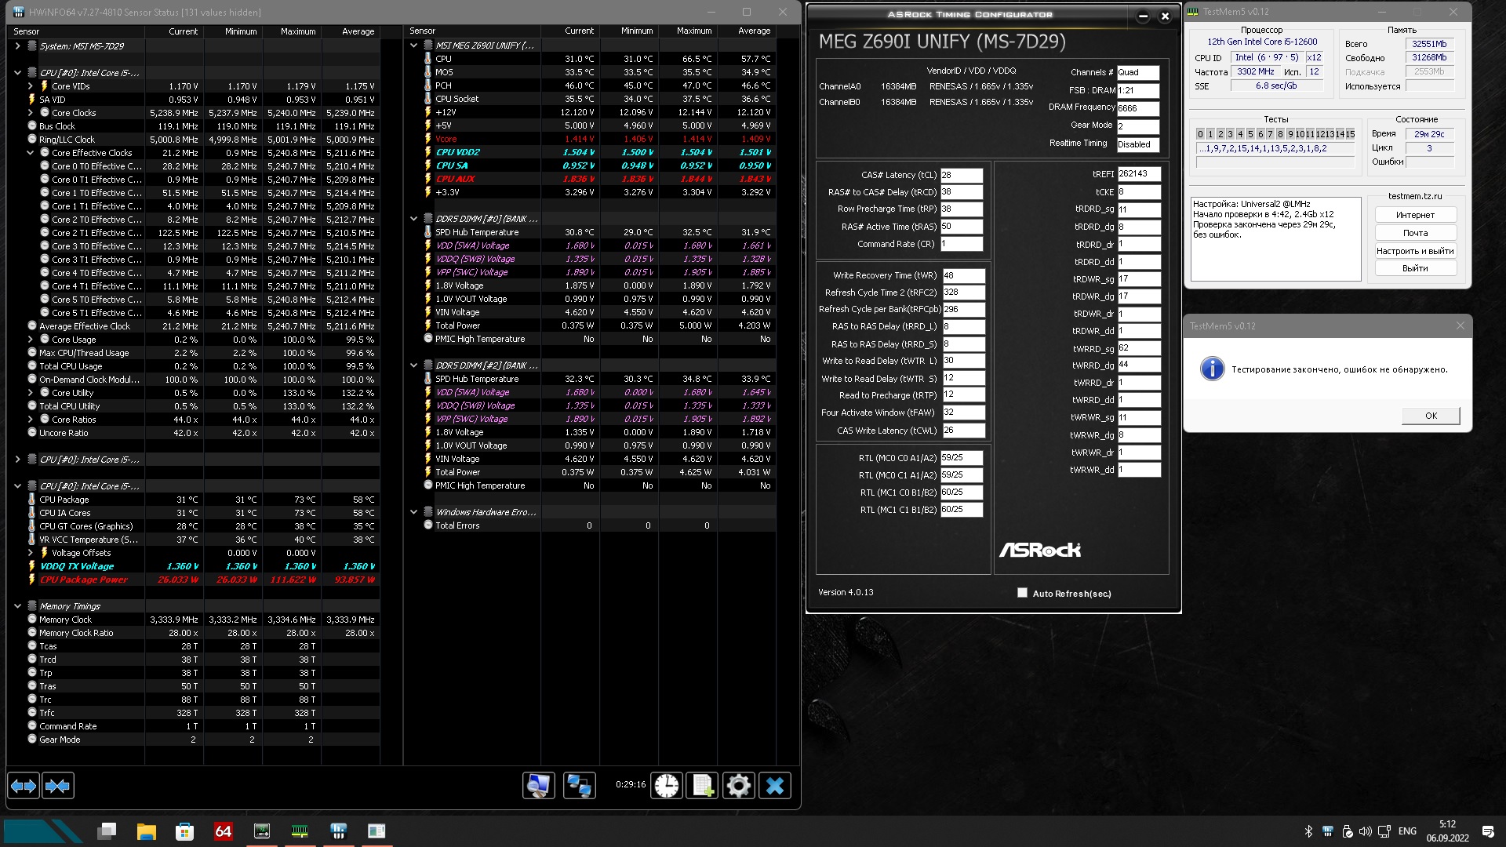Click the Интернет button in TestMem5
Viewport: 1506px width, 847px height.
(1415, 215)
